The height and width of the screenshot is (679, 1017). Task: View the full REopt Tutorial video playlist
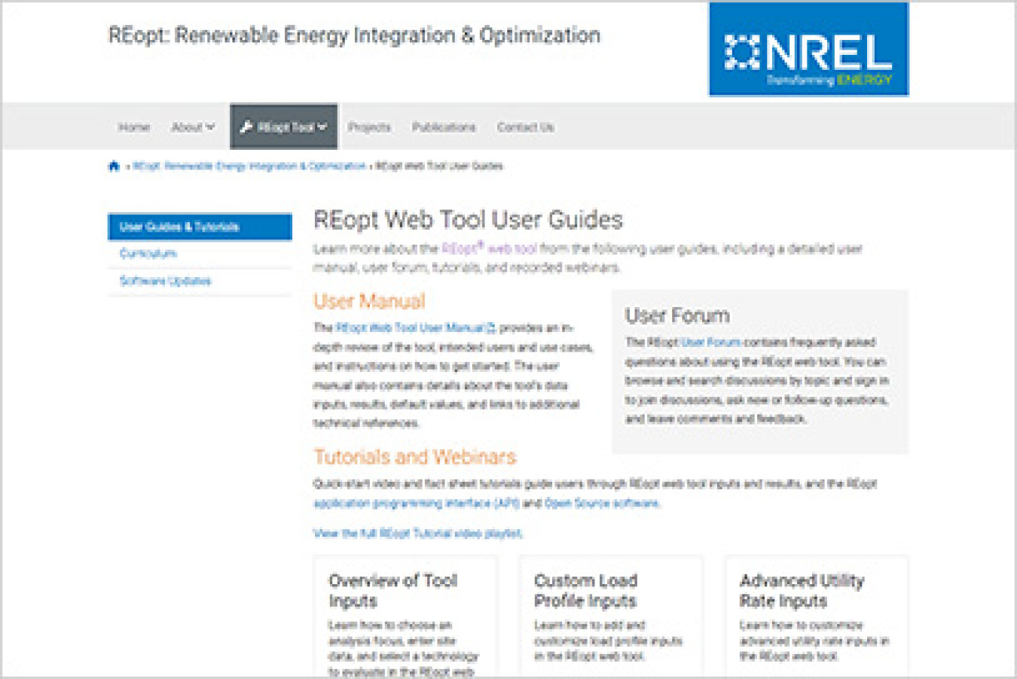(418, 533)
